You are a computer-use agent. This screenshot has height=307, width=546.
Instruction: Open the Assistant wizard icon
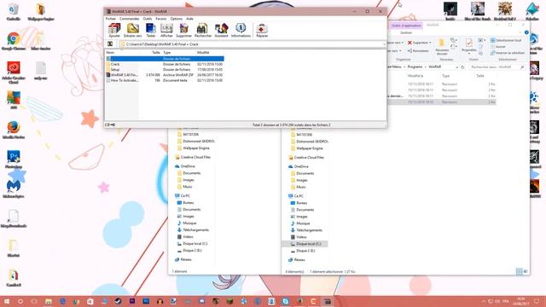pyautogui.click(x=221, y=31)
